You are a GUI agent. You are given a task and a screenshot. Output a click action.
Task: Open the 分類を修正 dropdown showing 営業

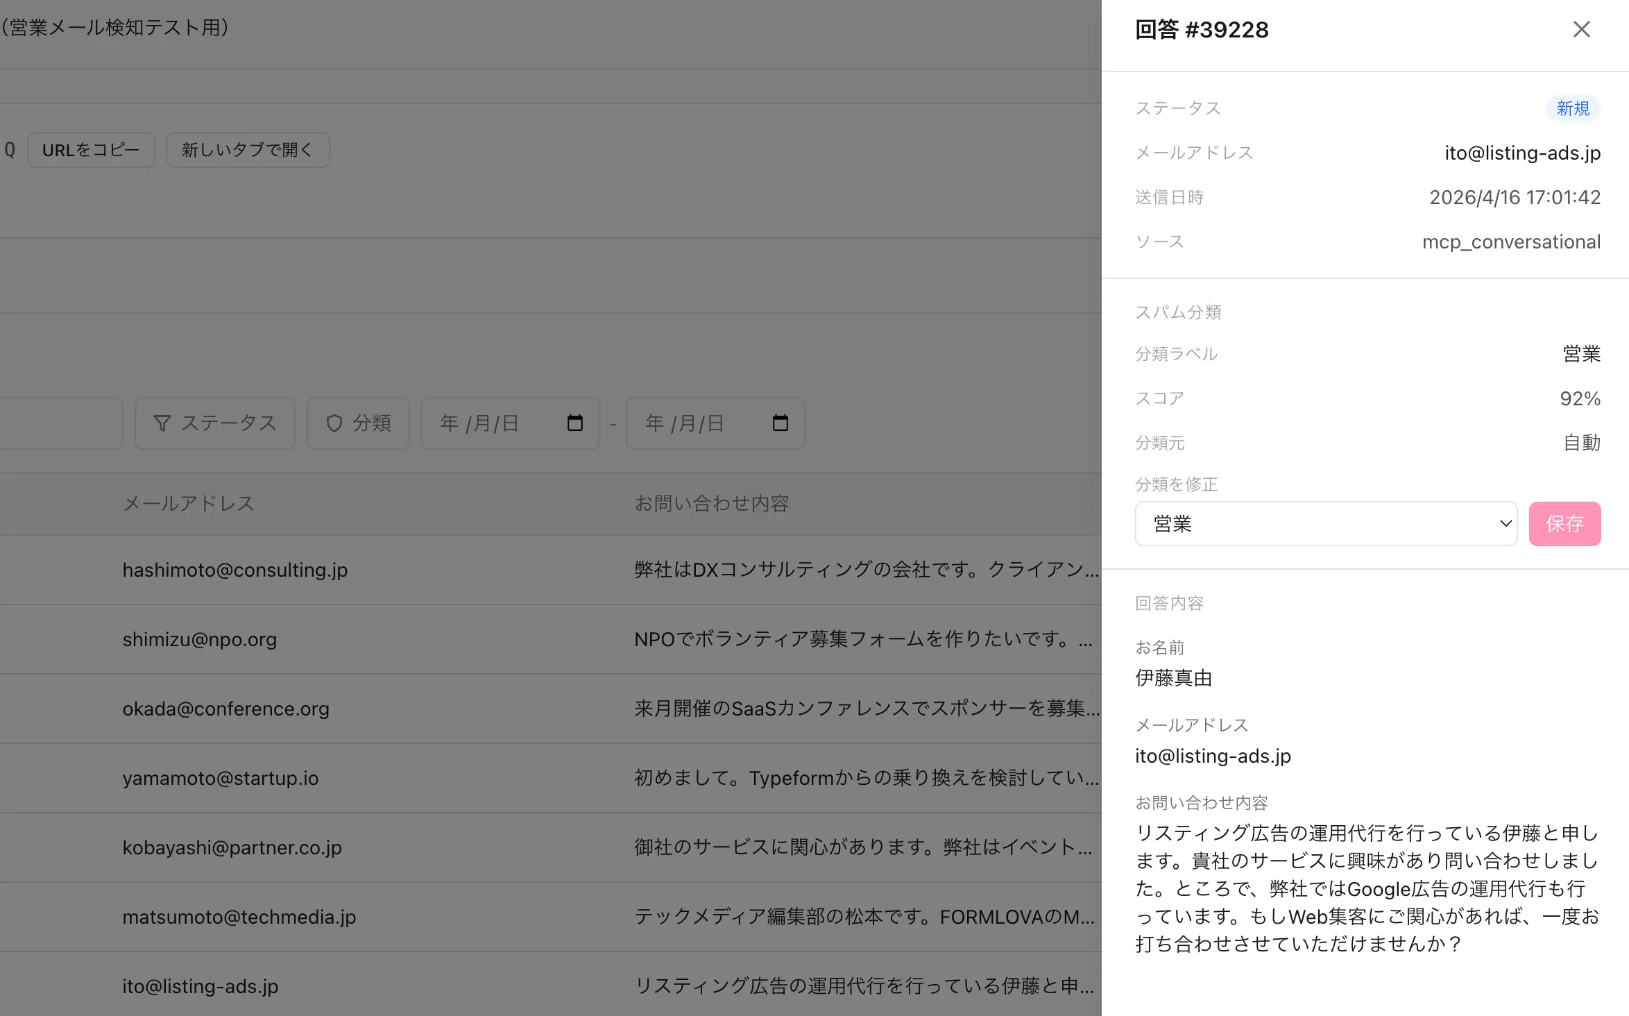pyautogui.click(x=1325, y=524)
